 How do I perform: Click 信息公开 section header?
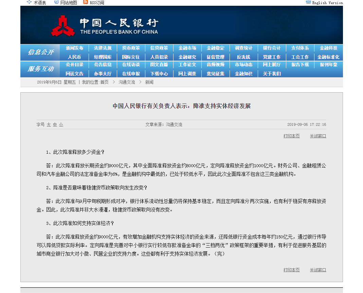(41, 52)
